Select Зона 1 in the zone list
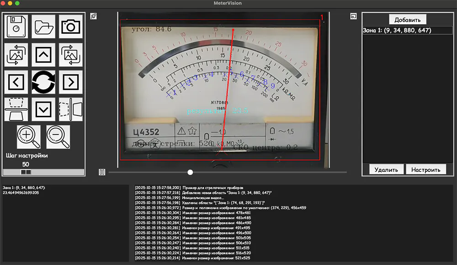 pyautogui.click(x=408, y=30)
